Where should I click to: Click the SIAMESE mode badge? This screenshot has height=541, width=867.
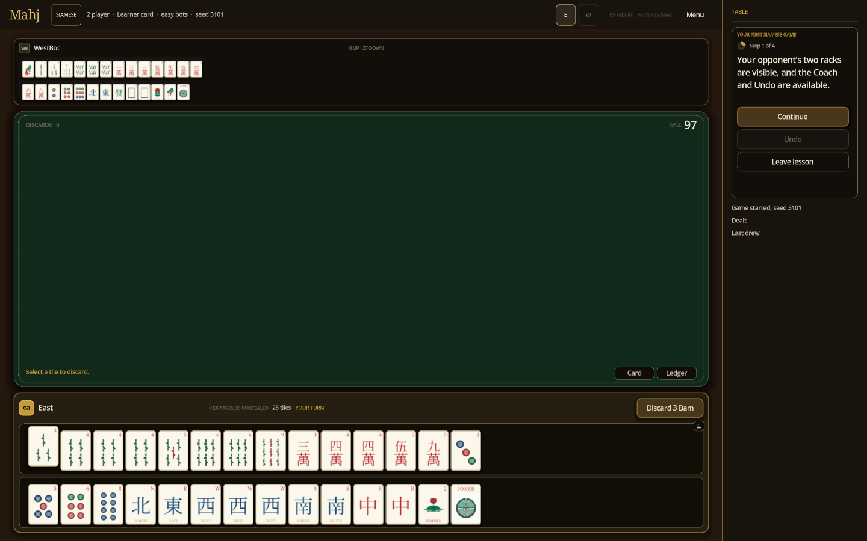click(66, 15)
